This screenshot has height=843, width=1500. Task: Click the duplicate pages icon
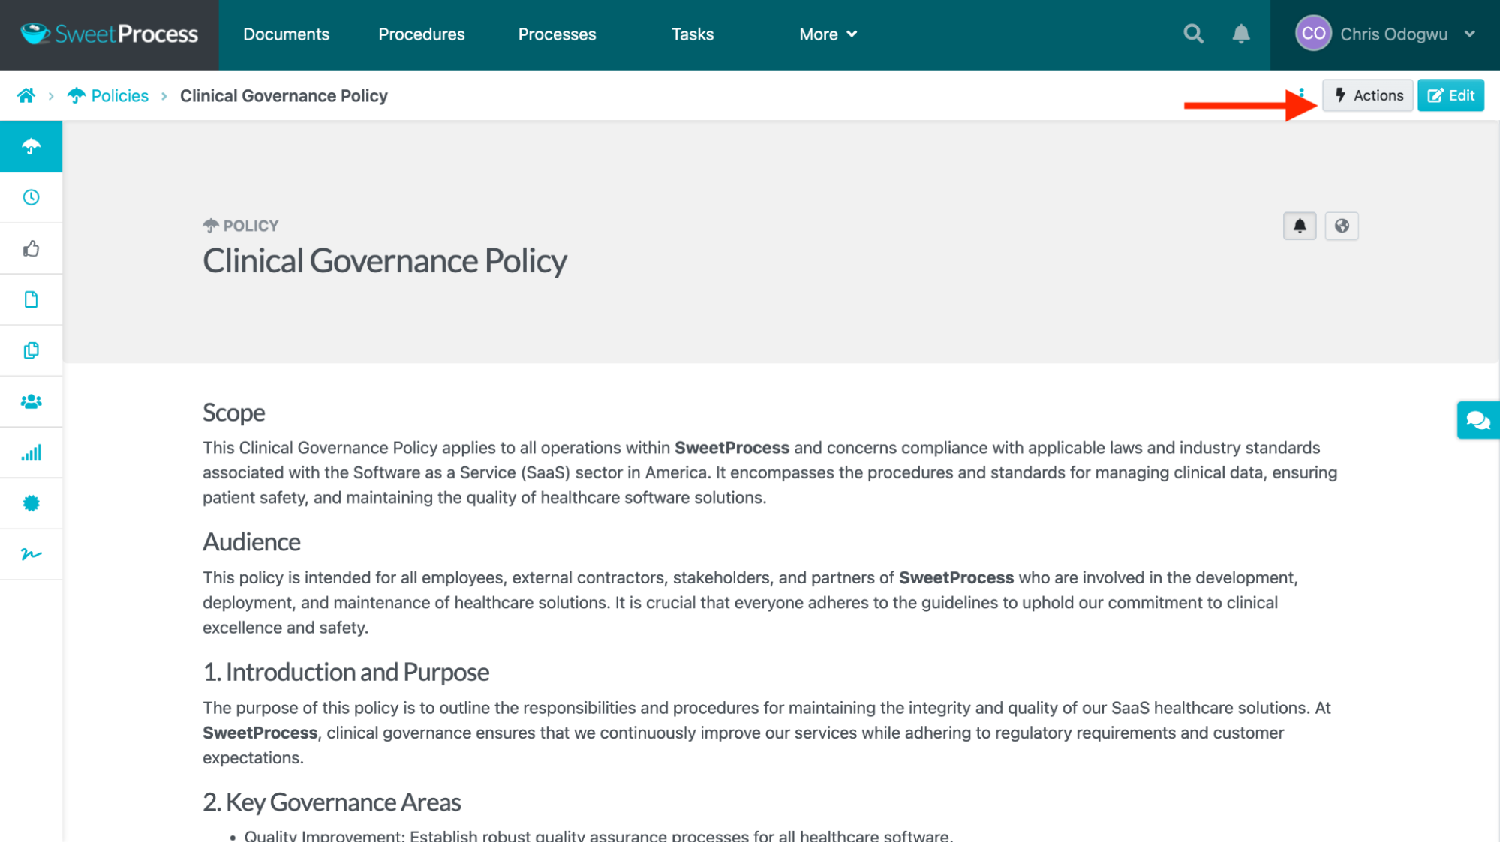click(31, 349)
